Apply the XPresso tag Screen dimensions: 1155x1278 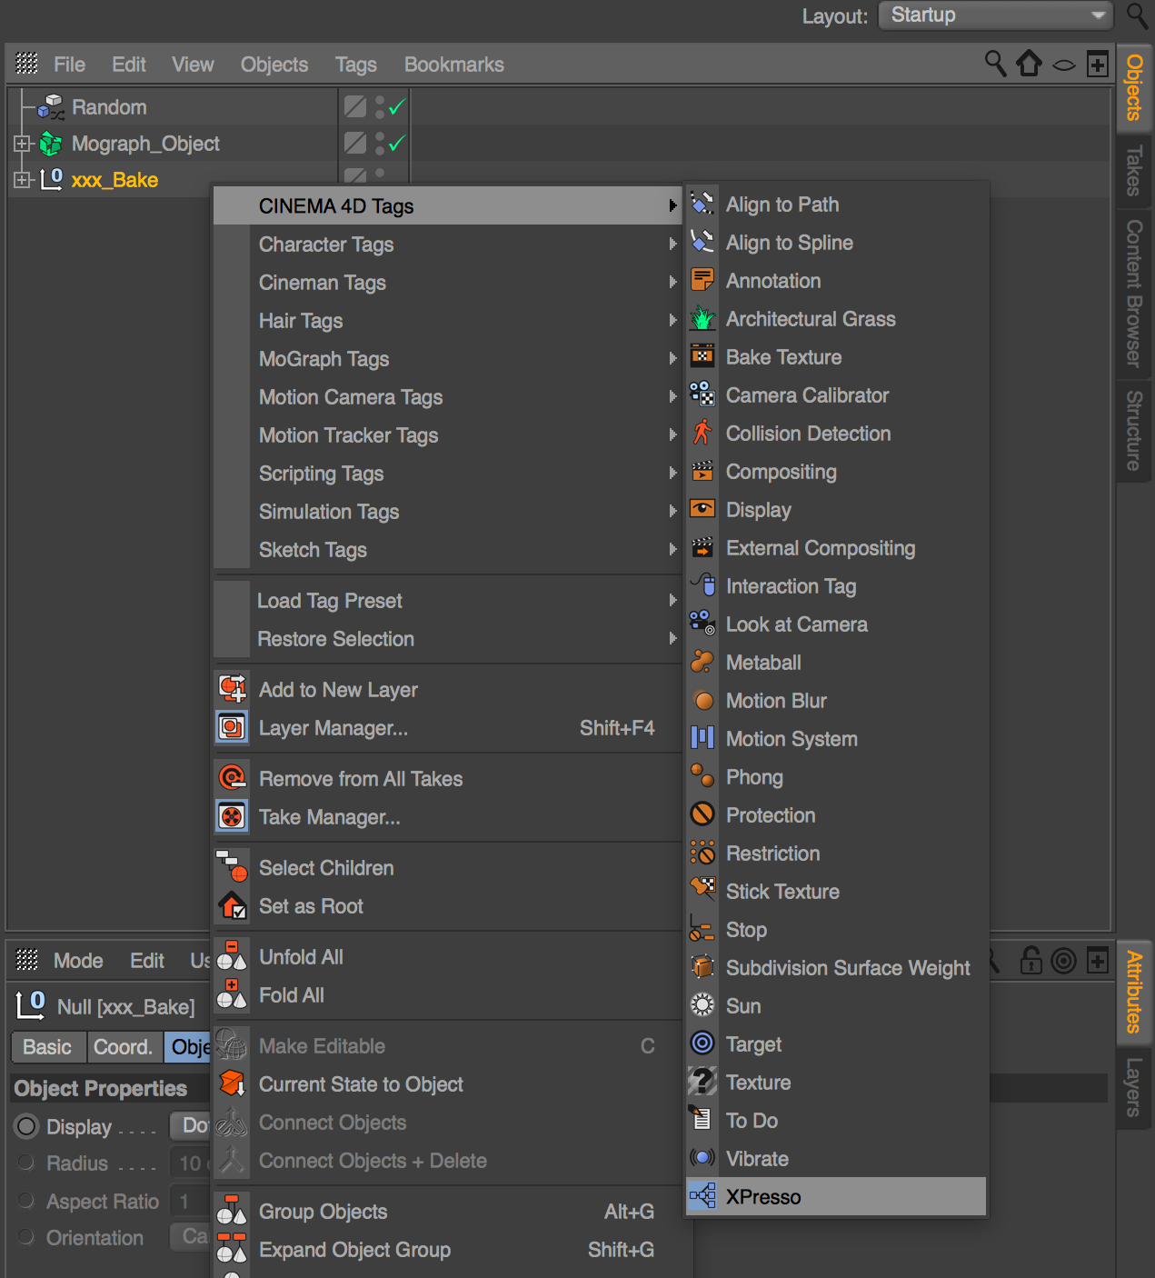(x=762, y=1196)
